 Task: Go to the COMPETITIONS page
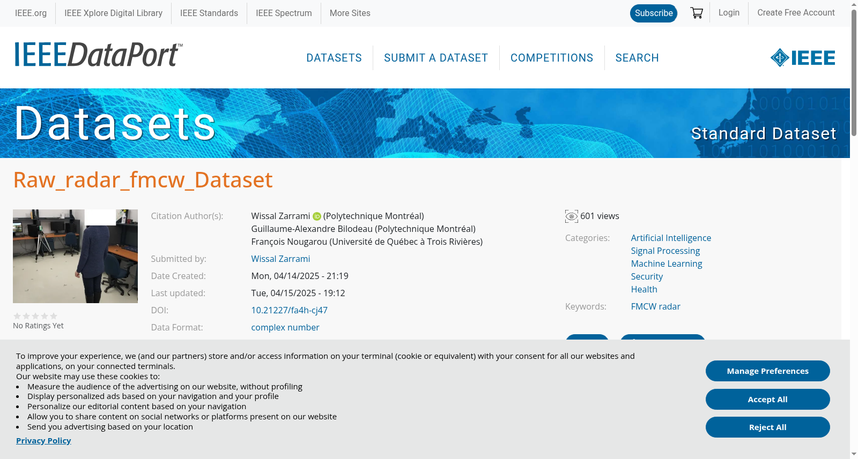(x=552, y=58)
